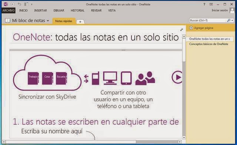Image resolution: width=237 pixels, height=145 pixels.
Task: Click the text 'Sincronizar con SkyDrive'
Action: (x=47, y=97)
